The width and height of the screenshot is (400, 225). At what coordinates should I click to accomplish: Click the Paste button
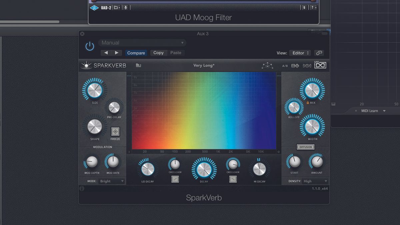(176, 53)
